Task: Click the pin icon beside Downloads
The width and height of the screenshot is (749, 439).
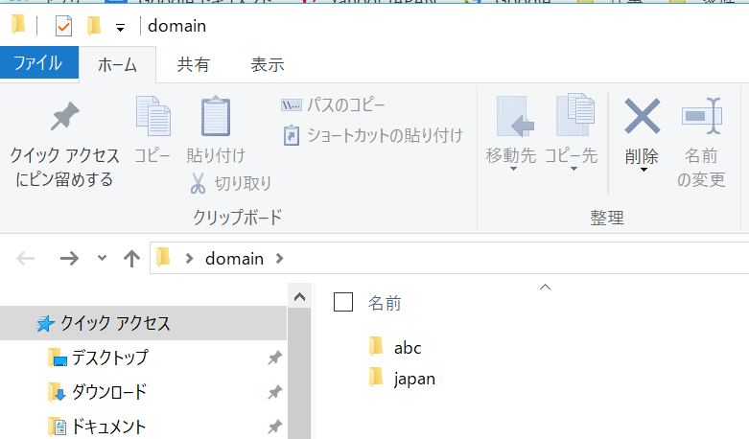Action: pos(274,392)
